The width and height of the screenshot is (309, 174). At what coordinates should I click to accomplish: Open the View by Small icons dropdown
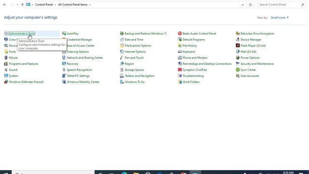pyautogui.click(x=280, y=17)
